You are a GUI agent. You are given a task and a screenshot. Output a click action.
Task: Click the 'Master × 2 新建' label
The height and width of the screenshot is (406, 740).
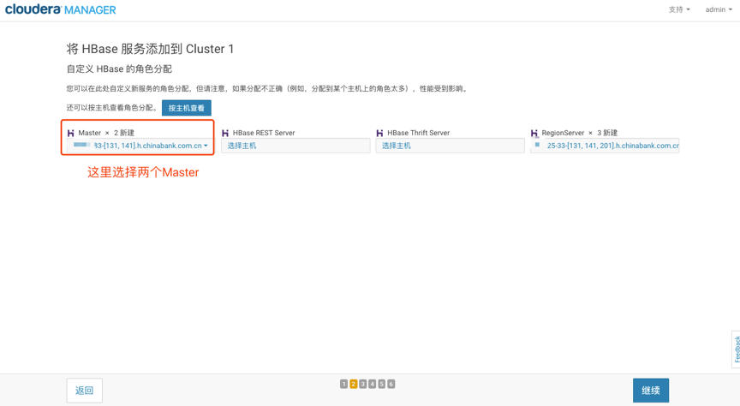(x=106, y=133)
